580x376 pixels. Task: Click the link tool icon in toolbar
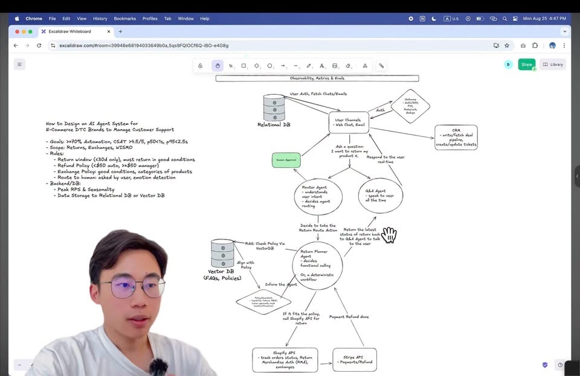click(x=381, y=66)
